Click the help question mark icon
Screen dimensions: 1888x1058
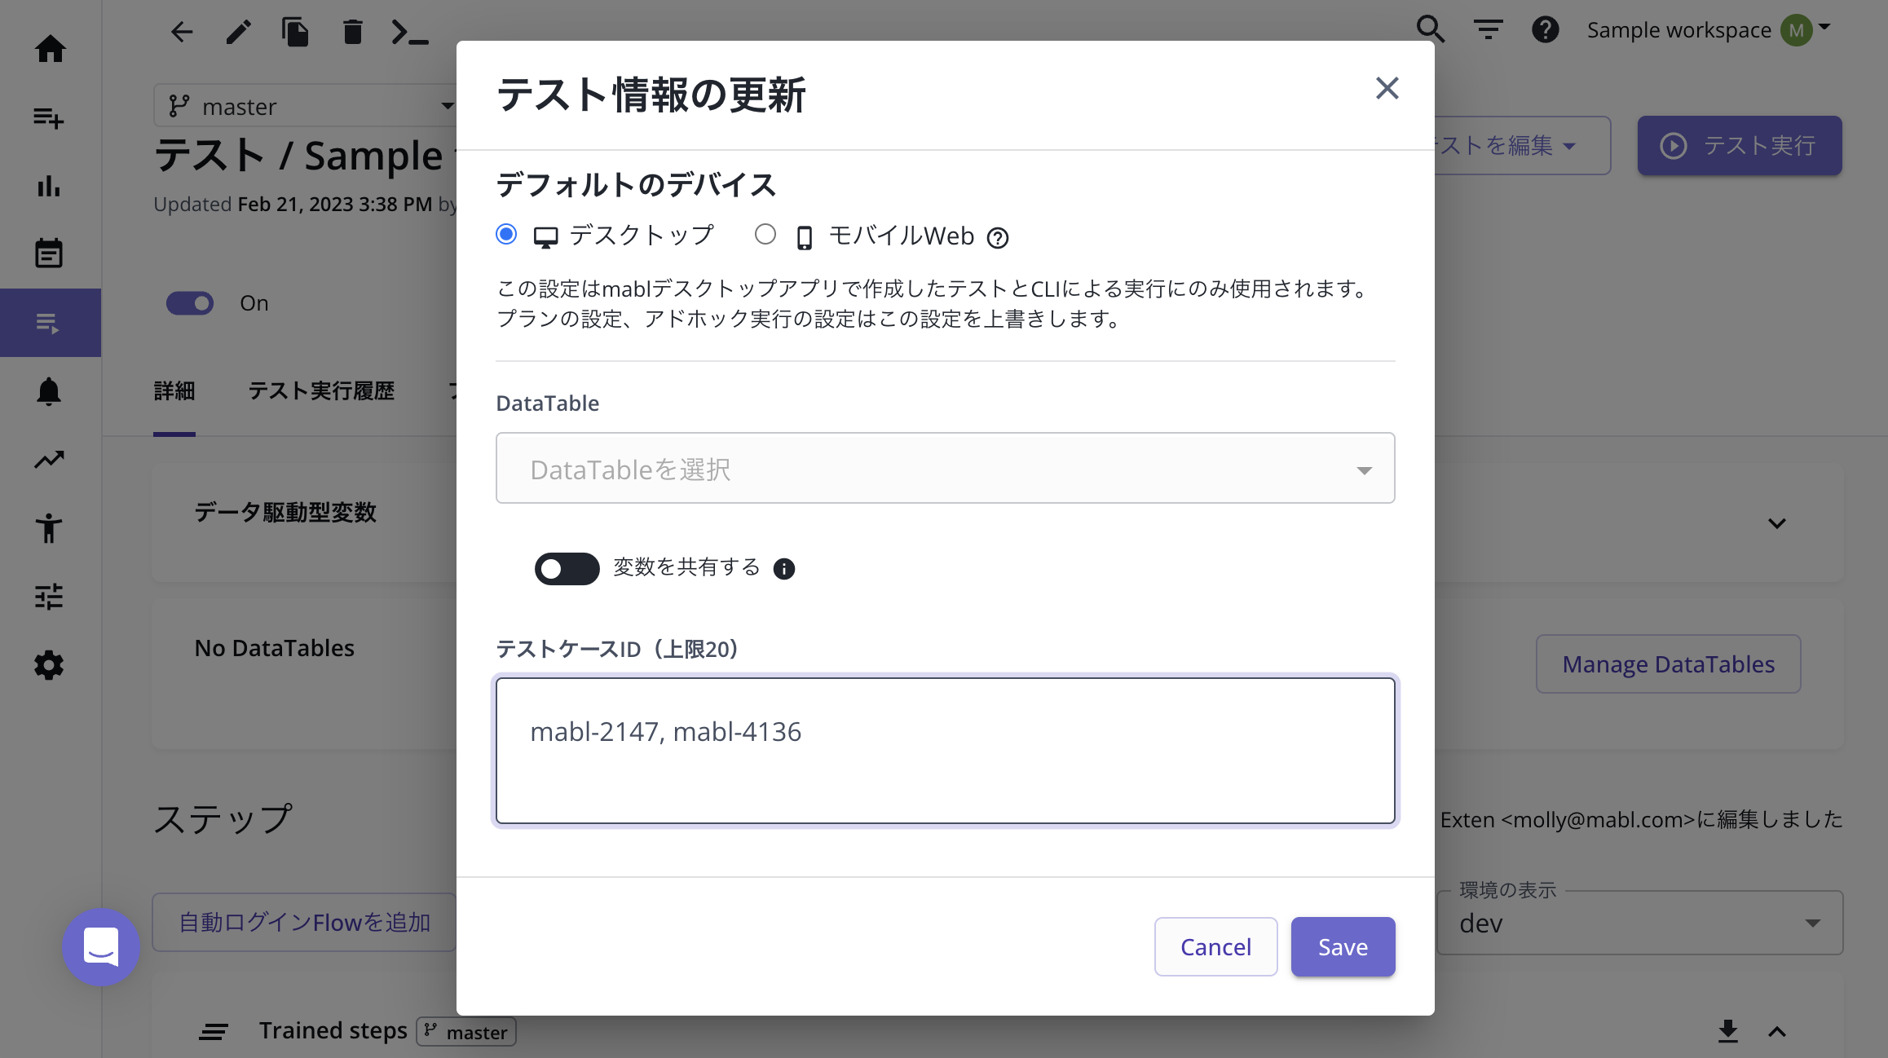click(1545, 30)
